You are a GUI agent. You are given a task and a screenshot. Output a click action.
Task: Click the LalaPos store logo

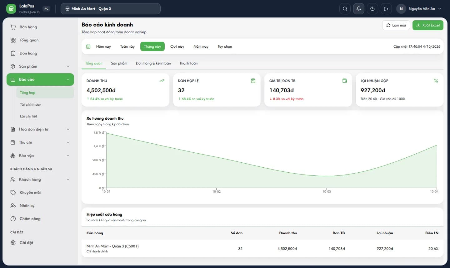[11, 9]
